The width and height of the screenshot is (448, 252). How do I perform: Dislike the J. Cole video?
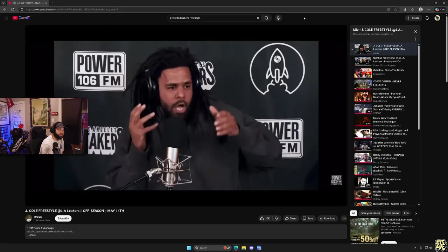click(276, 218)
